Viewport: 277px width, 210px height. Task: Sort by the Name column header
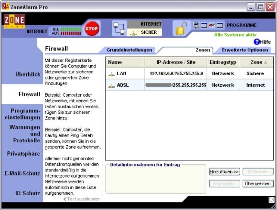tap(125, 62)
